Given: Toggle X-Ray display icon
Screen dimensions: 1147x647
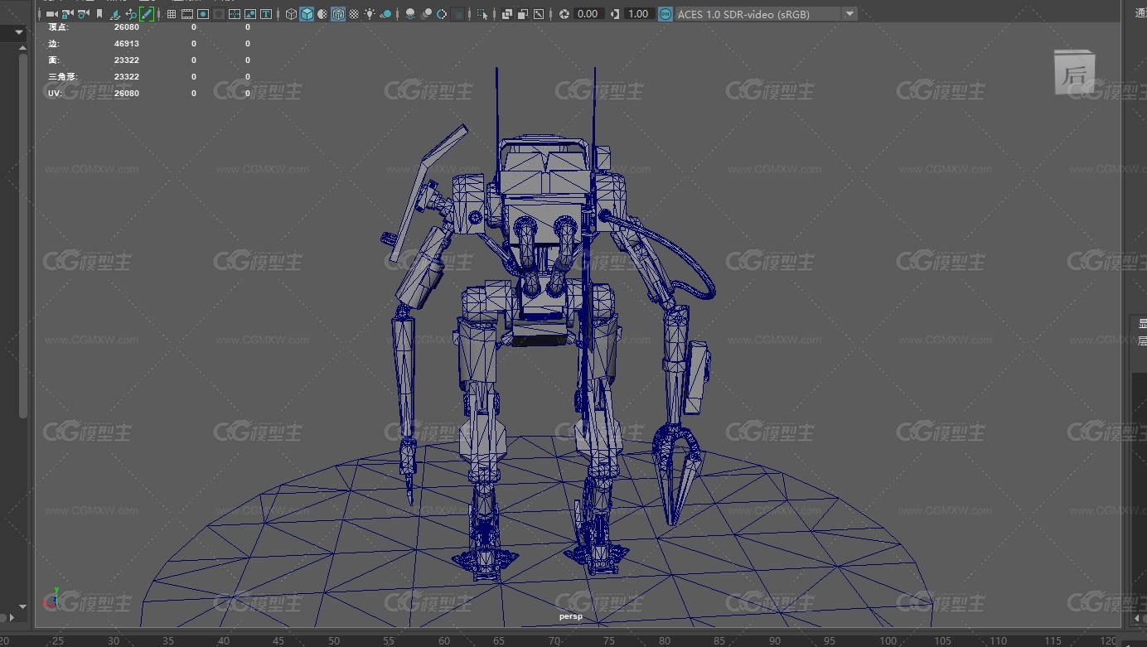Looking at the screenshot, I should click(x=506, y=14).
